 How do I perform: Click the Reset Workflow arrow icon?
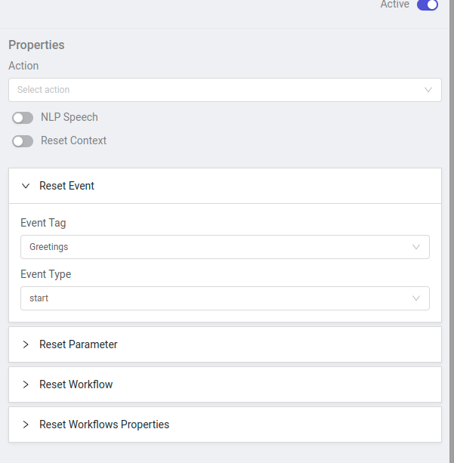pos(26,384)
